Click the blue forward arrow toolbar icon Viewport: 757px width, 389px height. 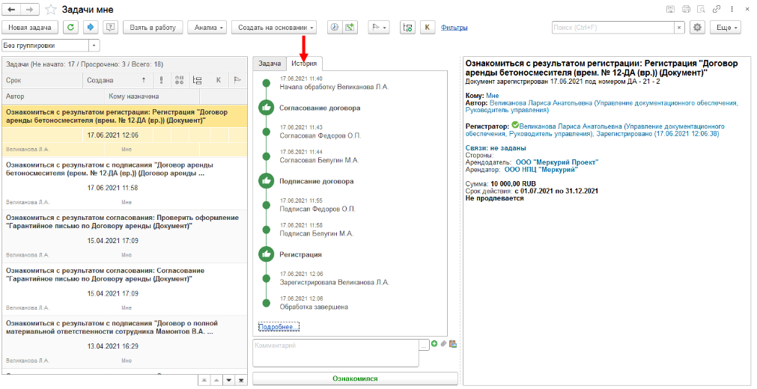coord(91,28)
